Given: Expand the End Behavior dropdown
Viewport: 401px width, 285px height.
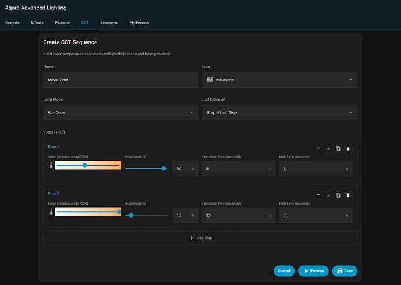Looking at the screenshot, I should [279, 112].
